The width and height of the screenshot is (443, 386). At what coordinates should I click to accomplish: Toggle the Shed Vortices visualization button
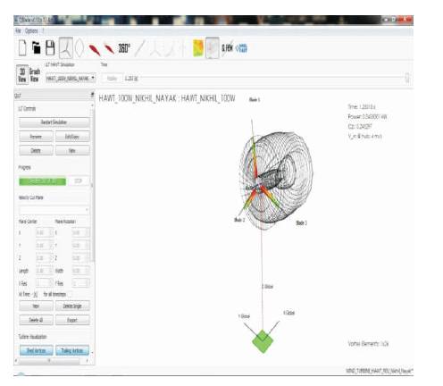pos(37,350)
